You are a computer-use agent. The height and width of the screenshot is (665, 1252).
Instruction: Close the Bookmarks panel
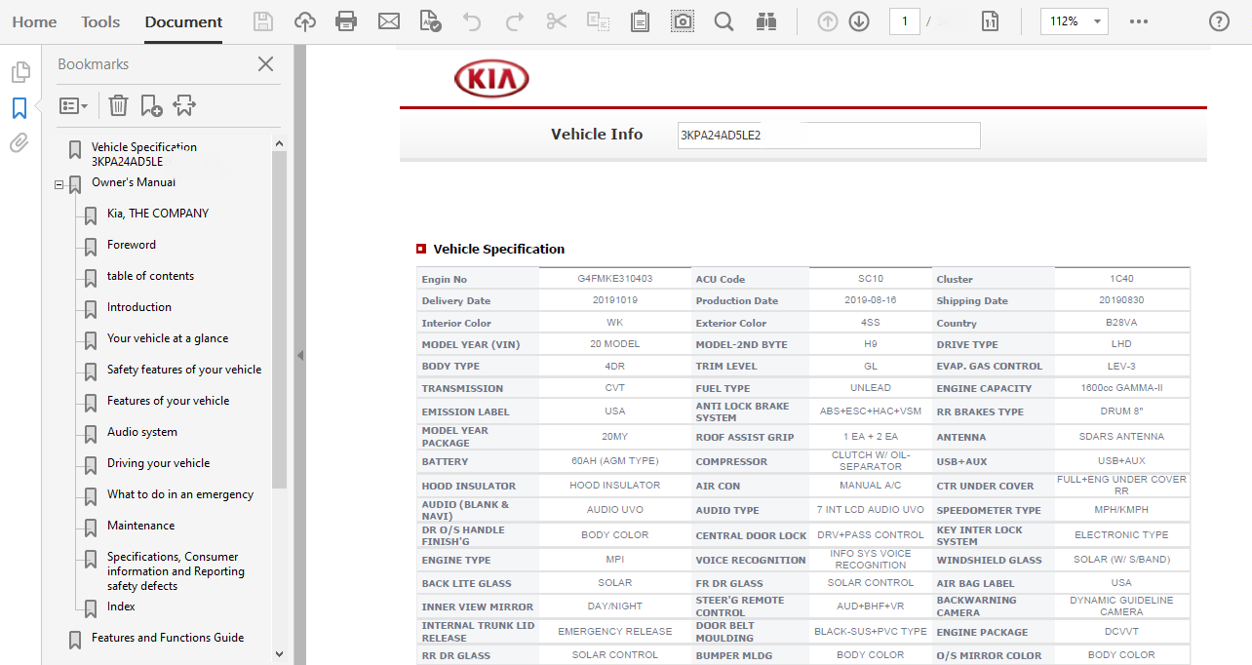click(265, 64)
